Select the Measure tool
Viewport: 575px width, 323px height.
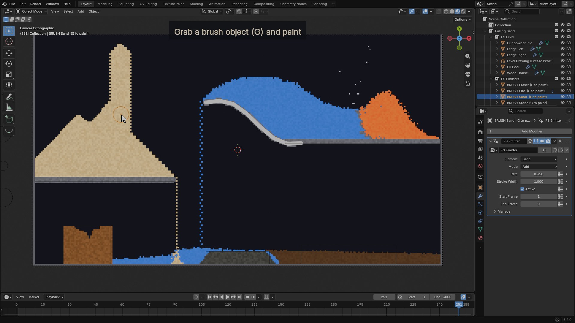click(x=9, y=107)
